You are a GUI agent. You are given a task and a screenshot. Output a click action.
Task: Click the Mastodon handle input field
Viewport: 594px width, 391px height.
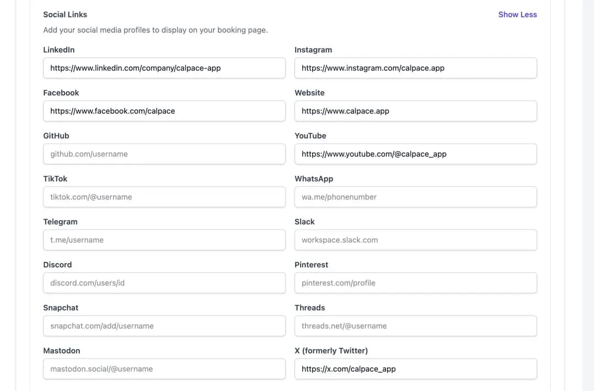point(164,369)
